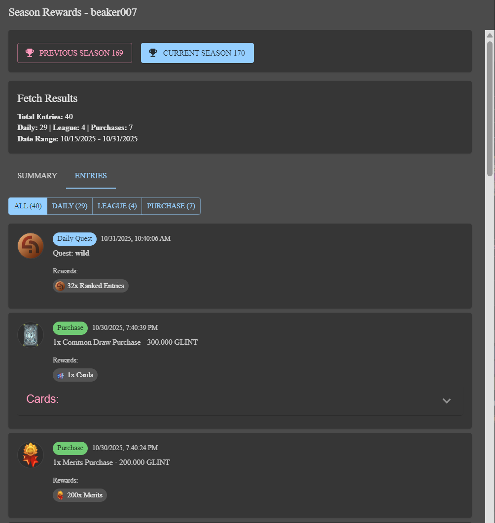Click the Daily Quest badge

[74, 239]
